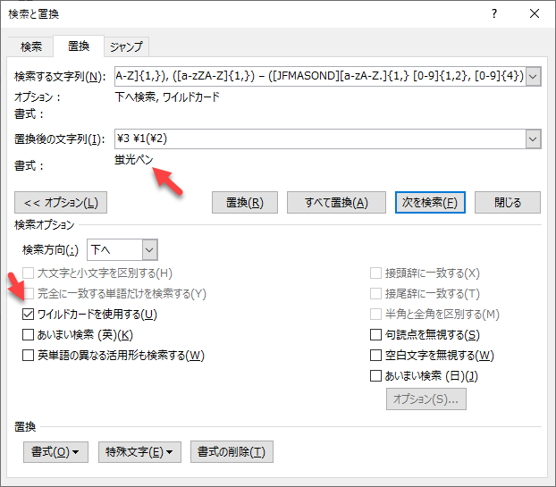The height and width of the screenshot is (487, 556).
Task: Collapse options with << オプション button
Action: 61,202
